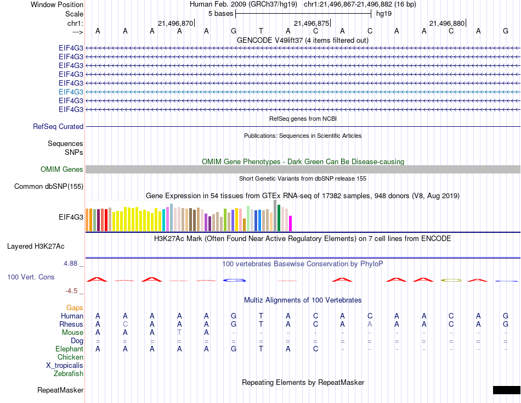The height and width of the screenshot is (403, 521).
Task: Click the OMIM Genes label
Action: (x=61, y=170)
